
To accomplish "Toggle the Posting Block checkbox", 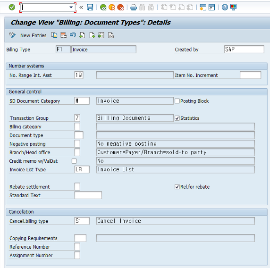I will click(x=177, y=101).
